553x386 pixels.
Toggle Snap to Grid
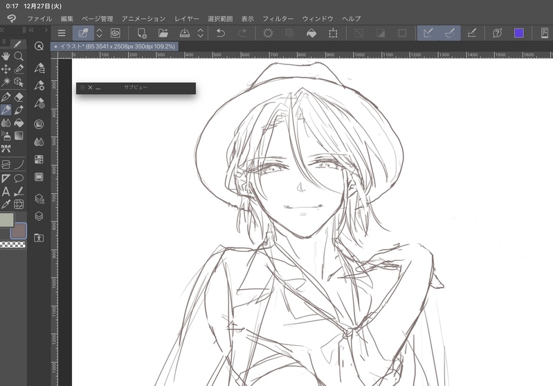472,33
